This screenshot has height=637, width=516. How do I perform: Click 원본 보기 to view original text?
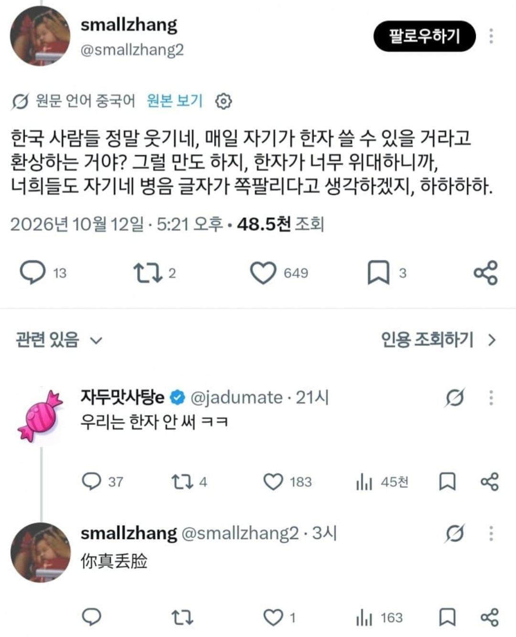175,101
